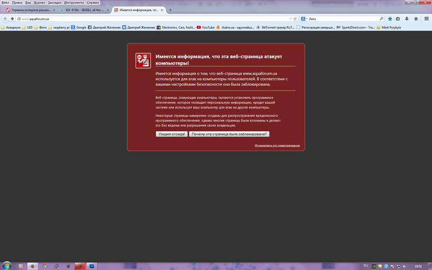This screenshot has height=270, width=432.
Task: Click the magnifier icon in the search box
Action: click(381, 18)
